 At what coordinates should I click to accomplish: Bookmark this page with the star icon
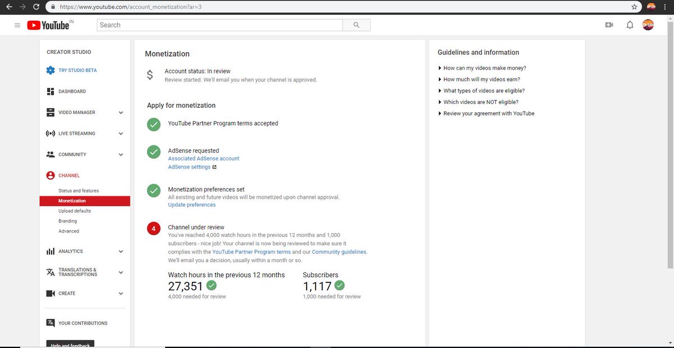[x=634, y=7]
